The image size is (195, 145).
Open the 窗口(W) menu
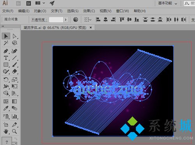pyautogui.click(x=122, y=11)
